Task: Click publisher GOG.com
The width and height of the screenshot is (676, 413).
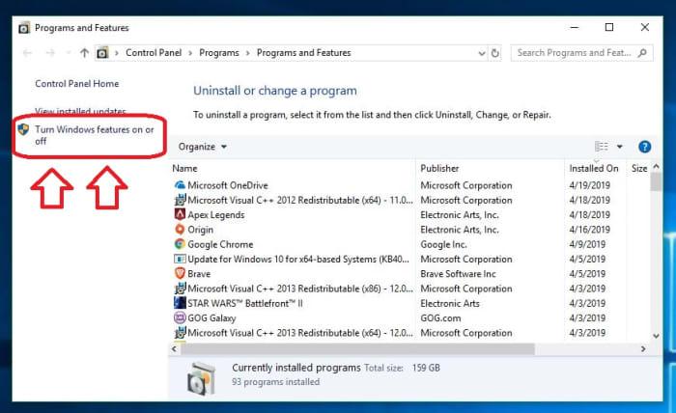Action: pyautogui.click(x=440, y=317)
